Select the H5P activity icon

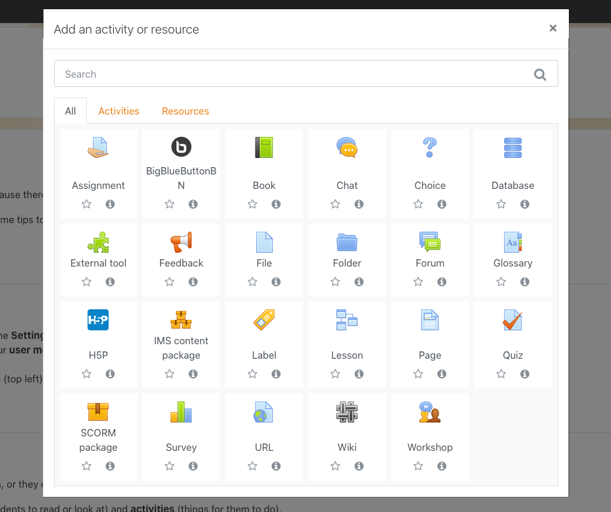98,320
